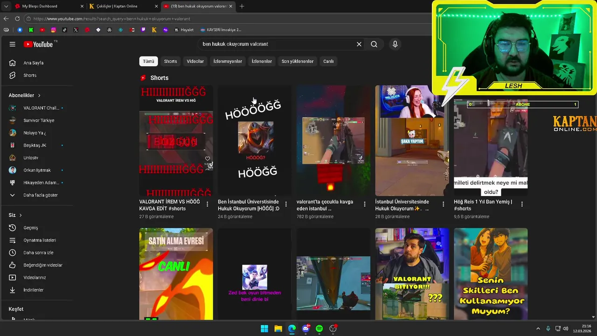This screenshot has width=597, height=336.
Task: Expand the Abonelikler section
Action: 25,95
